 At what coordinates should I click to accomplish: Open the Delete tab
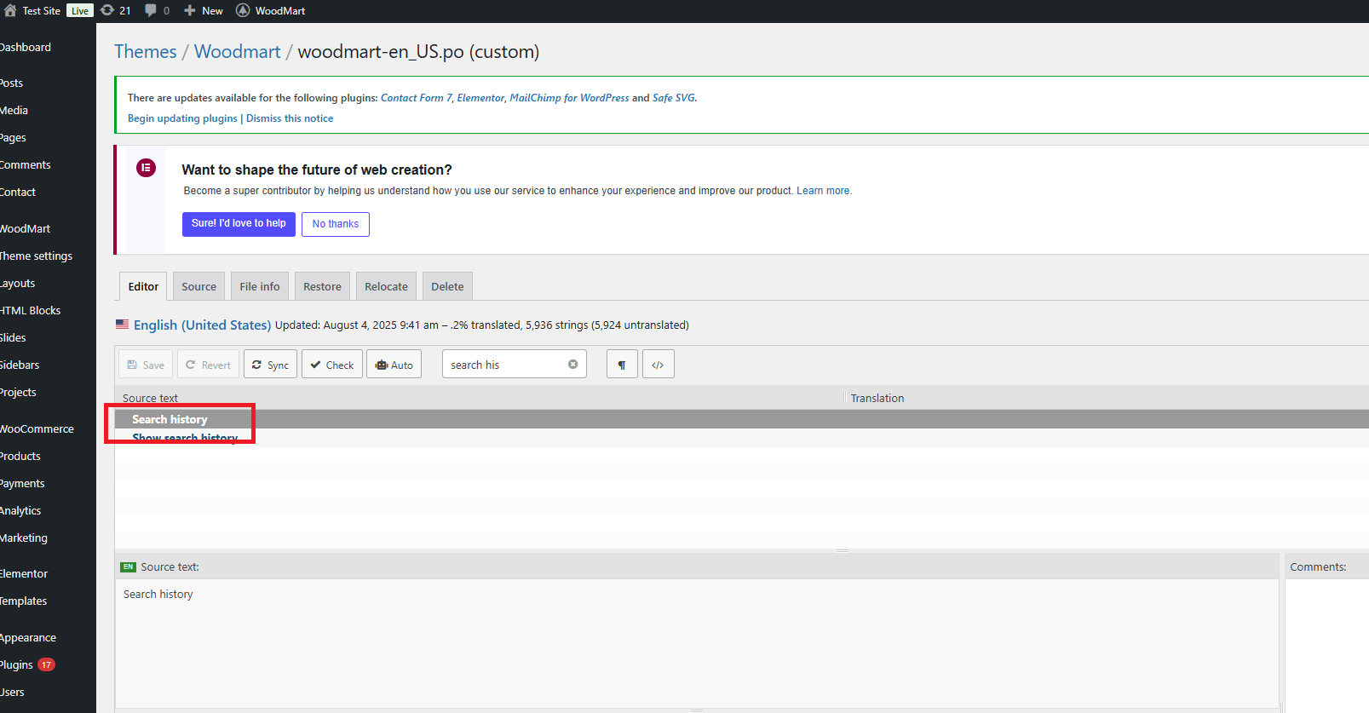[447, 286]
